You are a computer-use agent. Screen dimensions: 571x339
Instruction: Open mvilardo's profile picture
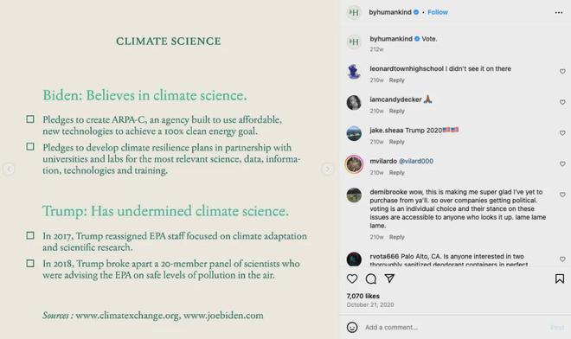point(354,164)
